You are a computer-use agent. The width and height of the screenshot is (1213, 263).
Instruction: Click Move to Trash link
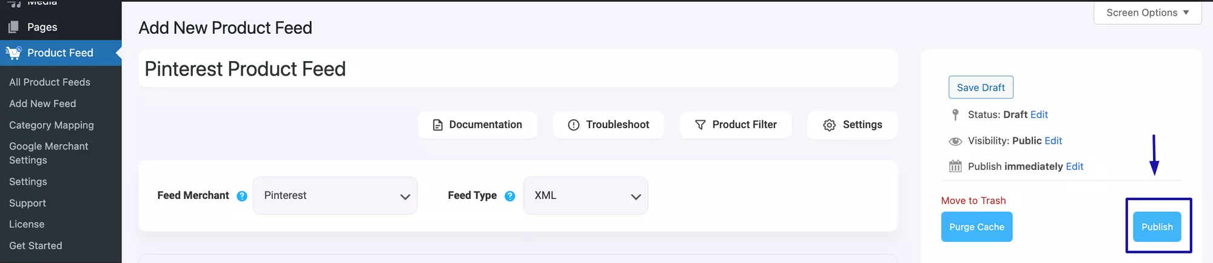973,201
